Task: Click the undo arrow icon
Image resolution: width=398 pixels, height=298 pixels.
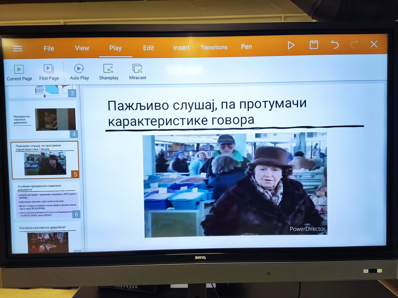Action: point(334,45)
